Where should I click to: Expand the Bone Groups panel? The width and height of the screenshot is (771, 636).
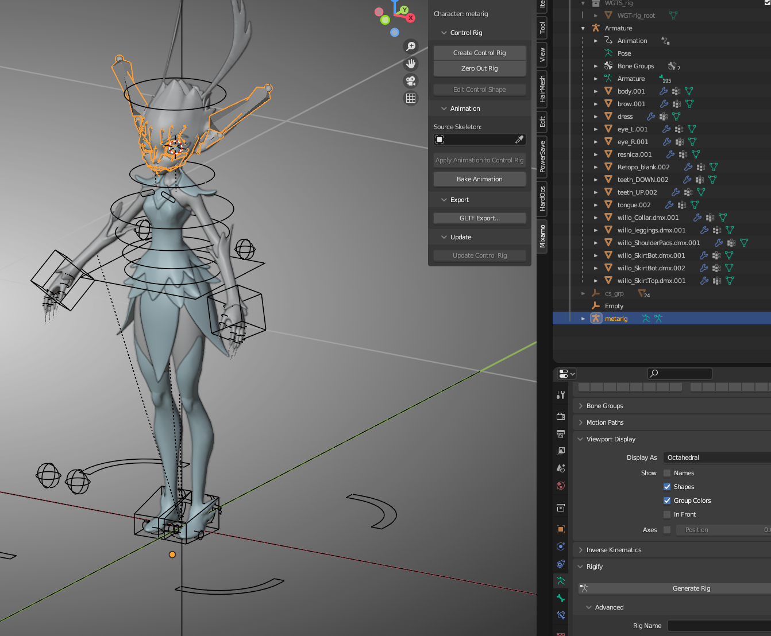pos(604,406)
